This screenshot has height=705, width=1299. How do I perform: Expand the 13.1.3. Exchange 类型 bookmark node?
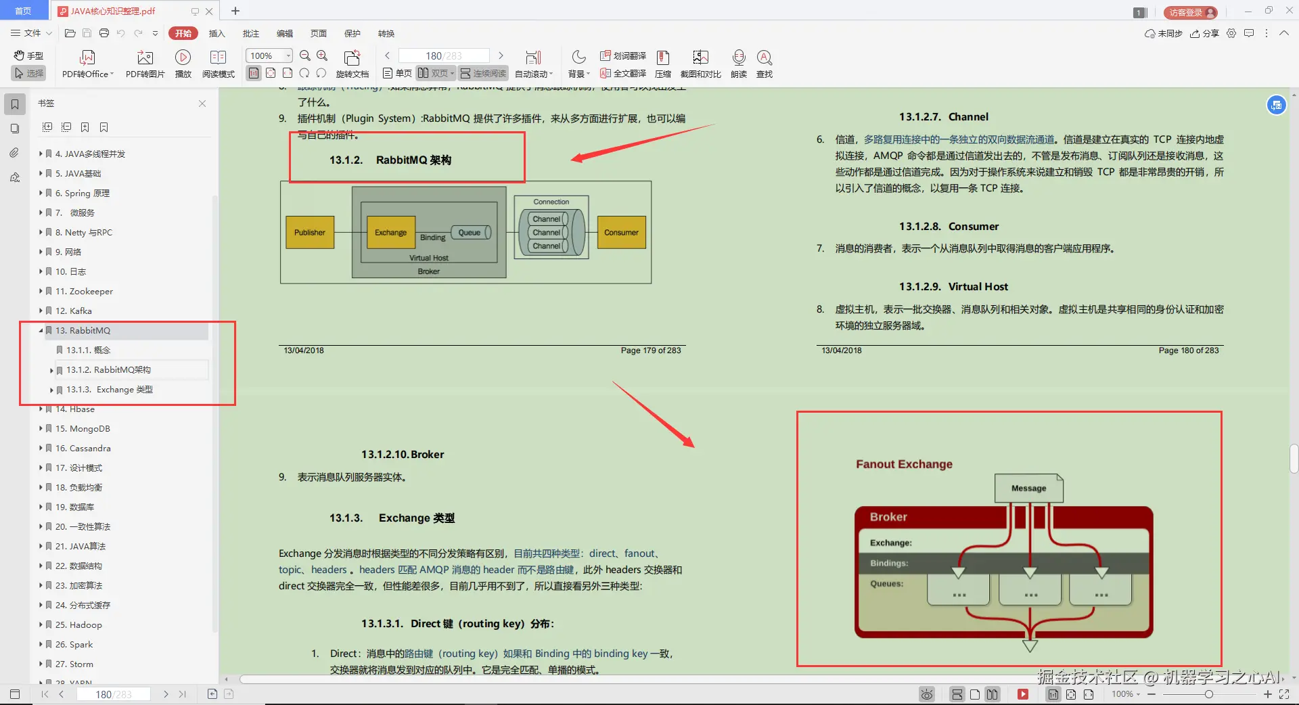point(51,390)
